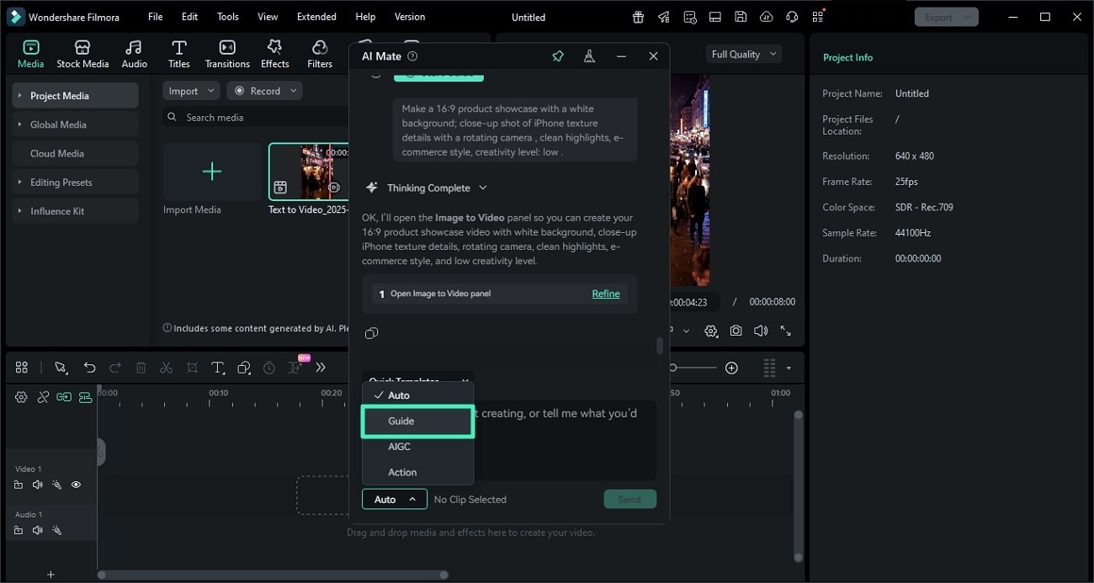Choose the selection arrow tool in timeline toolbar

pos(61,368)
